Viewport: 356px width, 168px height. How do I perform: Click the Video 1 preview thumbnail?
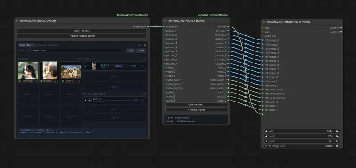94,66
